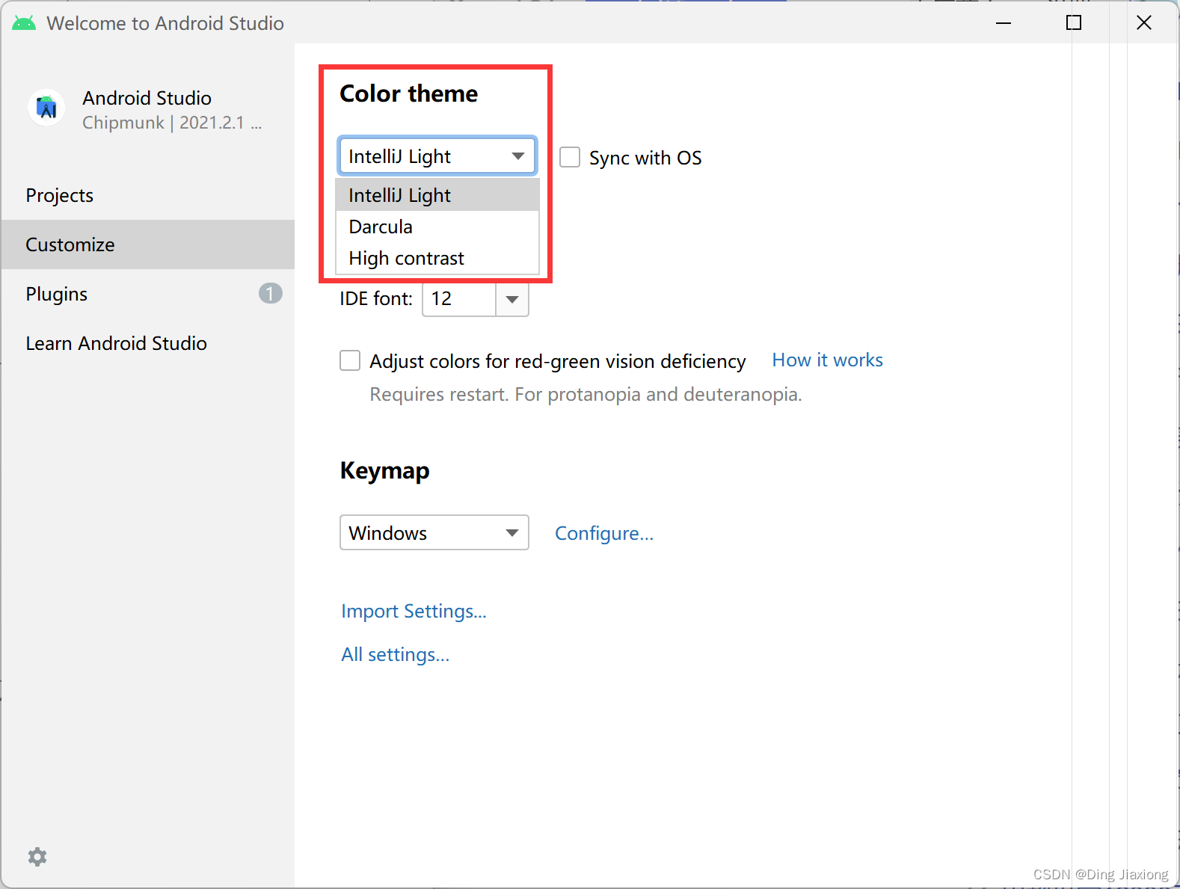Click the Plugins update count badge
Viewport: 1180px width, 889px height.
point(271,294)
